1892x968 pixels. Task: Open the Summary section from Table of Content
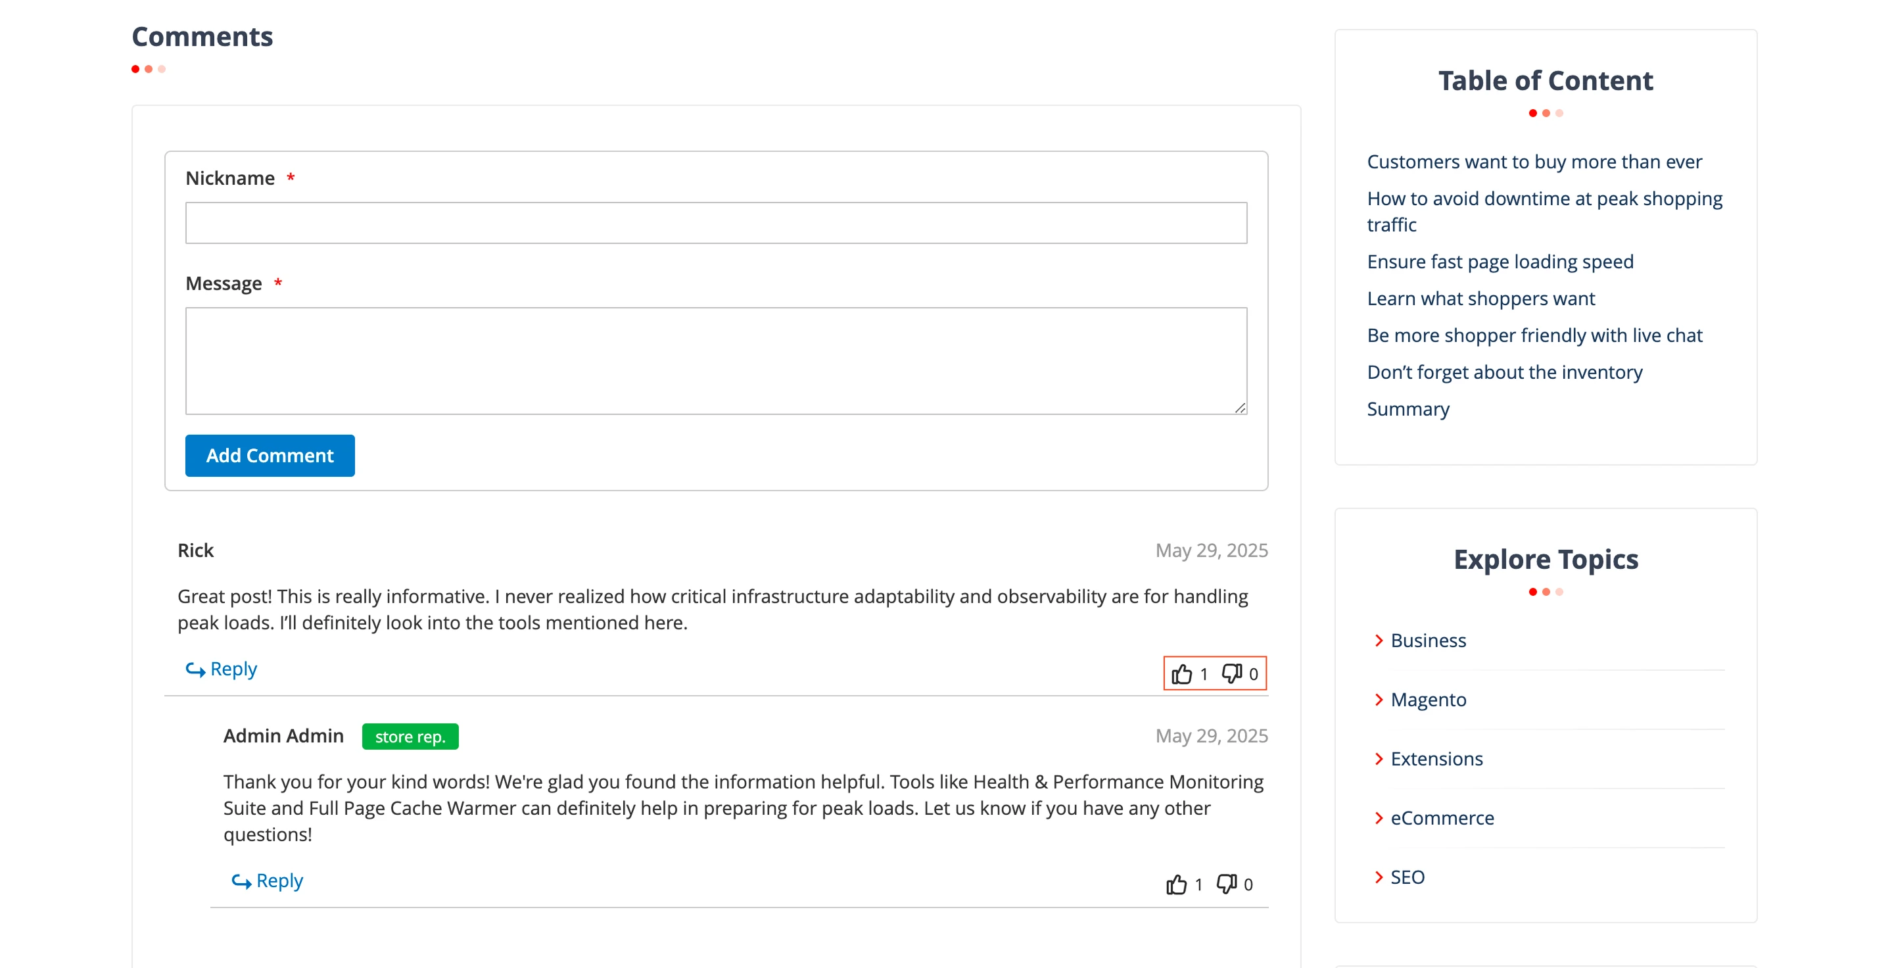point(1408,409)
